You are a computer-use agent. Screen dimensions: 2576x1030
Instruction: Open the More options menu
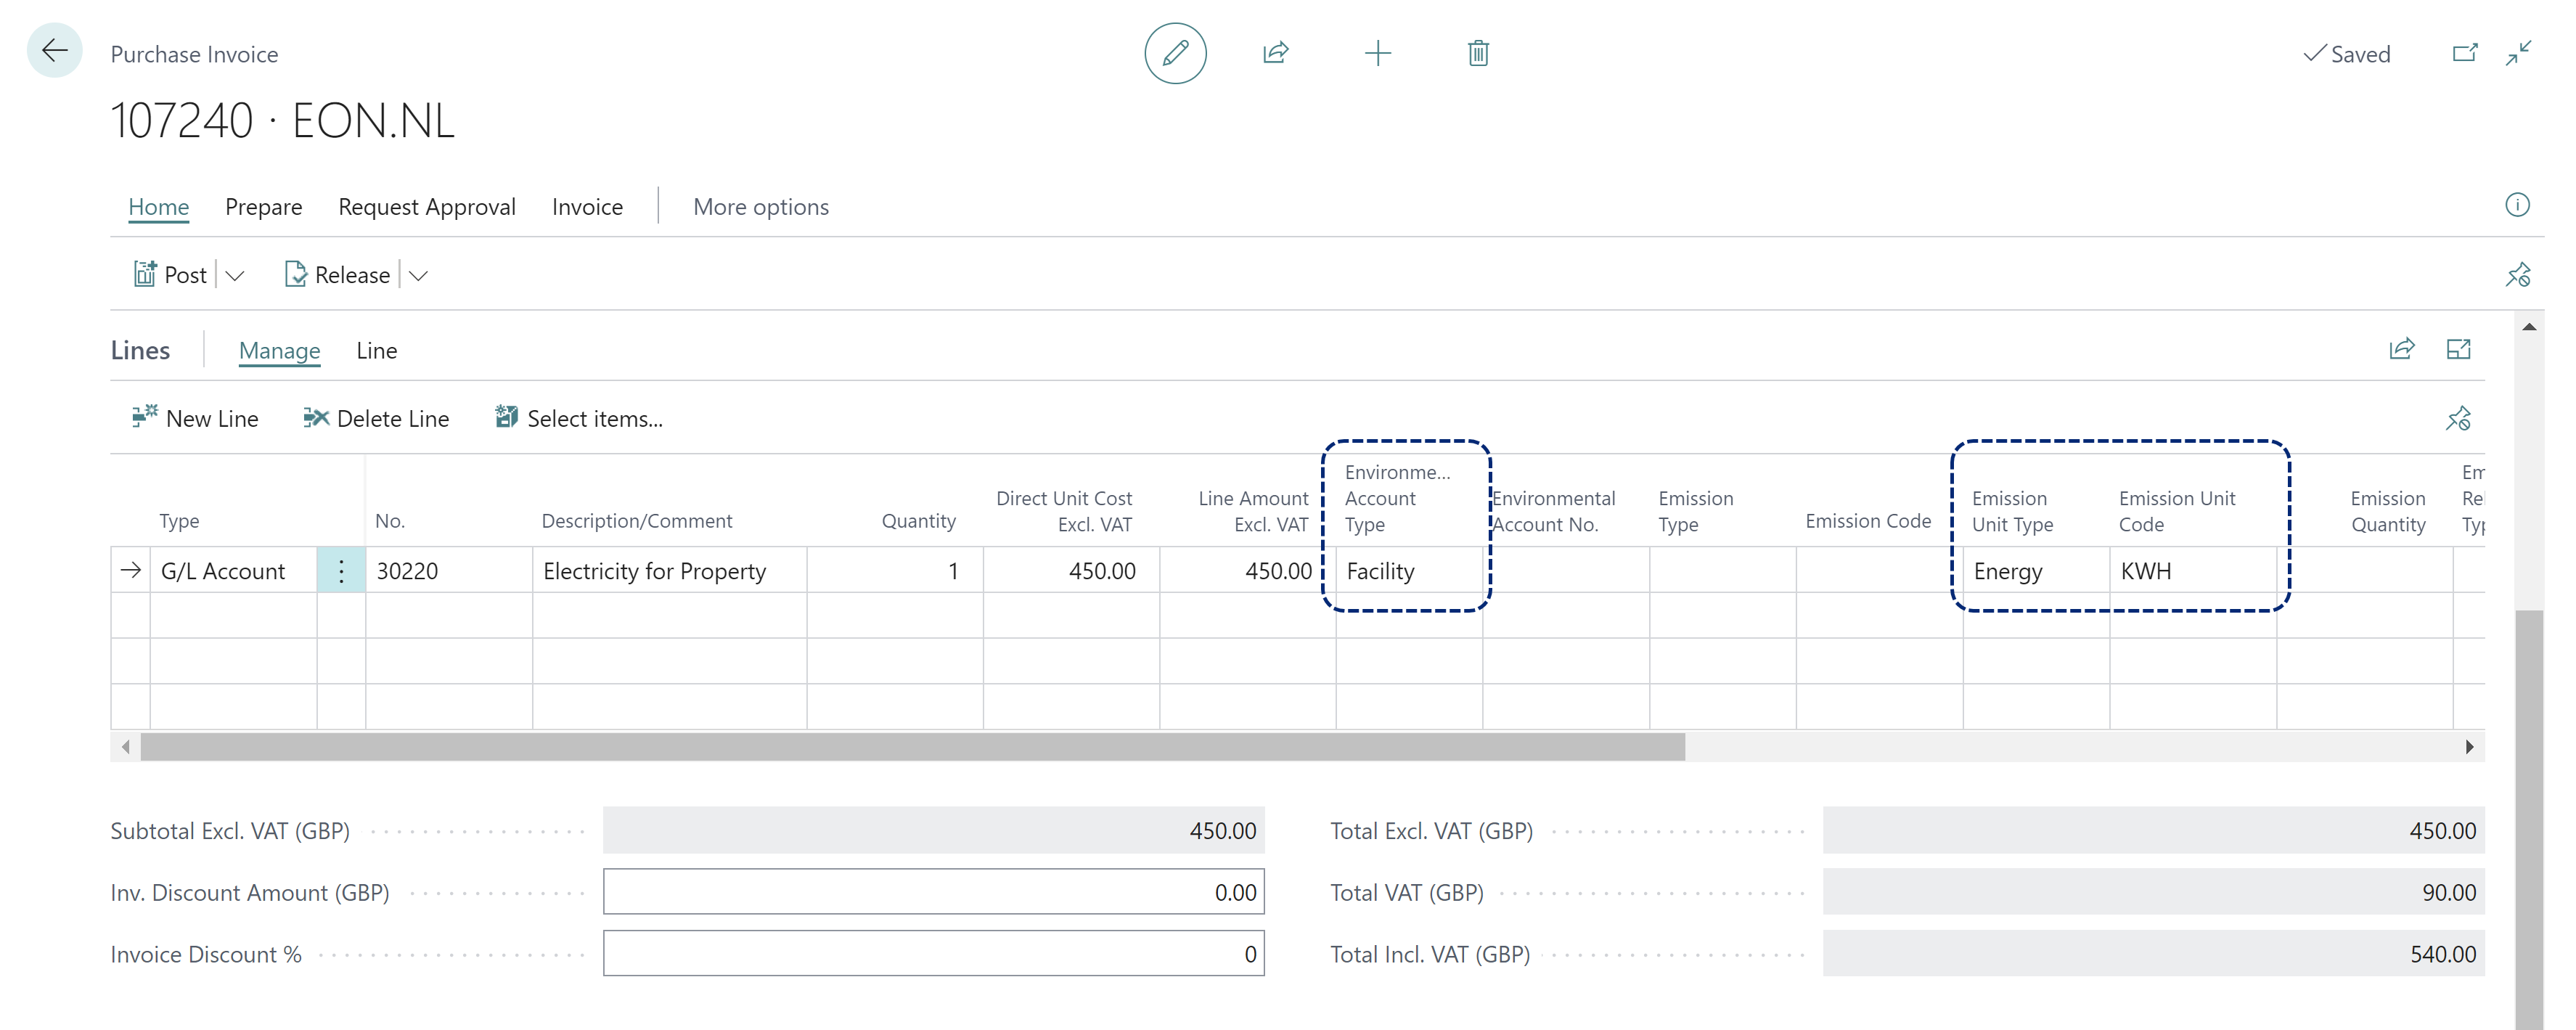coord(761,205)
